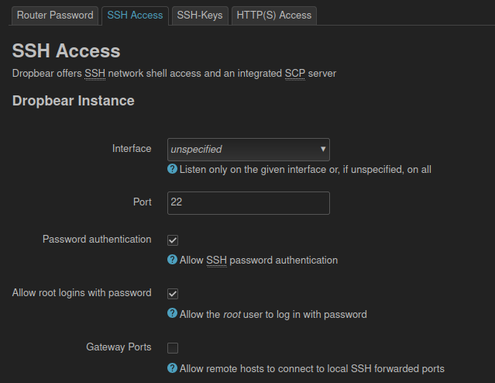Viewport: 495px width, 383px height.
Task: Click help icon beside SSH password authentication hint
Action: tap(173, 260)
